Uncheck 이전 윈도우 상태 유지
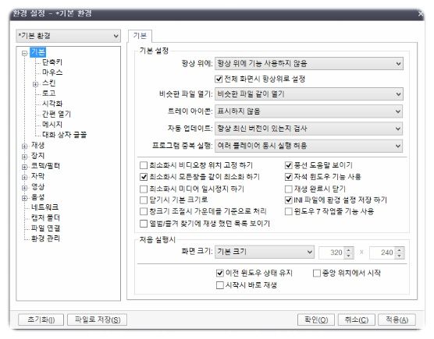This screenshot has width=434, height=339. click(x=220, y=274)
